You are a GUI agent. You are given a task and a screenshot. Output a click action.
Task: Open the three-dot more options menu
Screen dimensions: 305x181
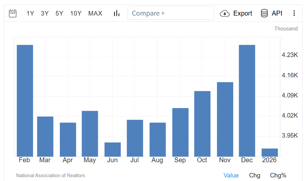[x=294, y=13]
